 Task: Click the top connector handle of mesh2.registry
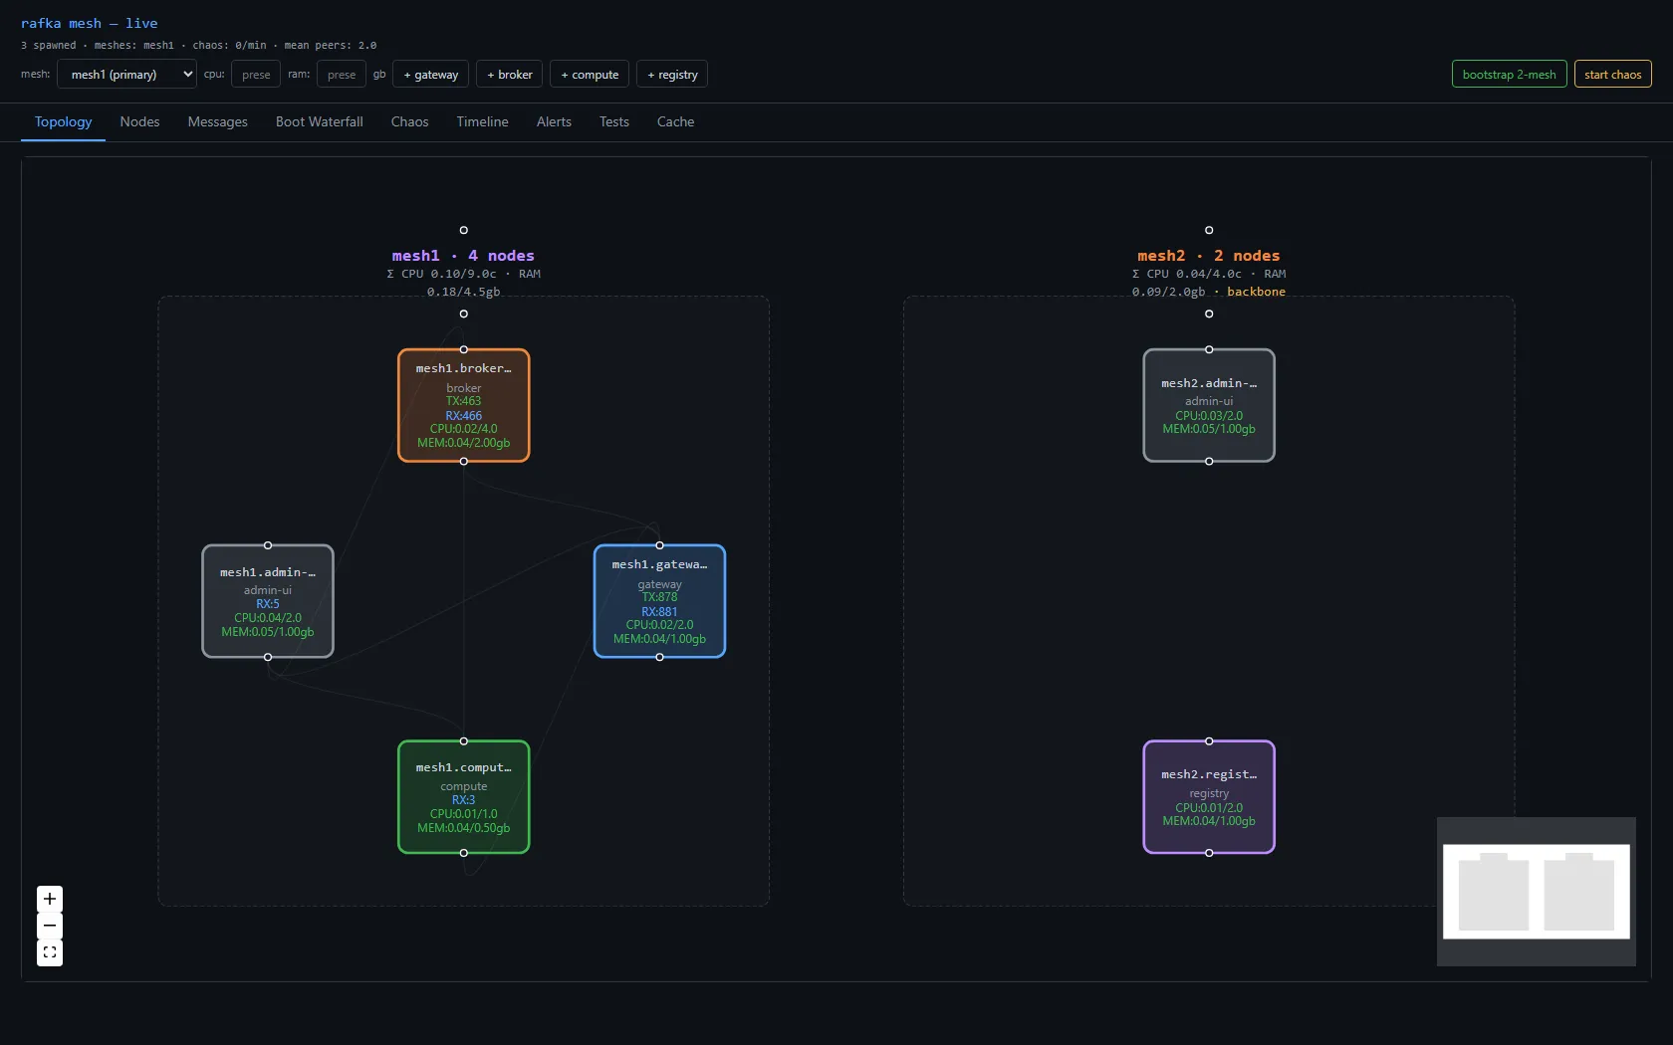pyautogui.click(x=1209, y=741)
